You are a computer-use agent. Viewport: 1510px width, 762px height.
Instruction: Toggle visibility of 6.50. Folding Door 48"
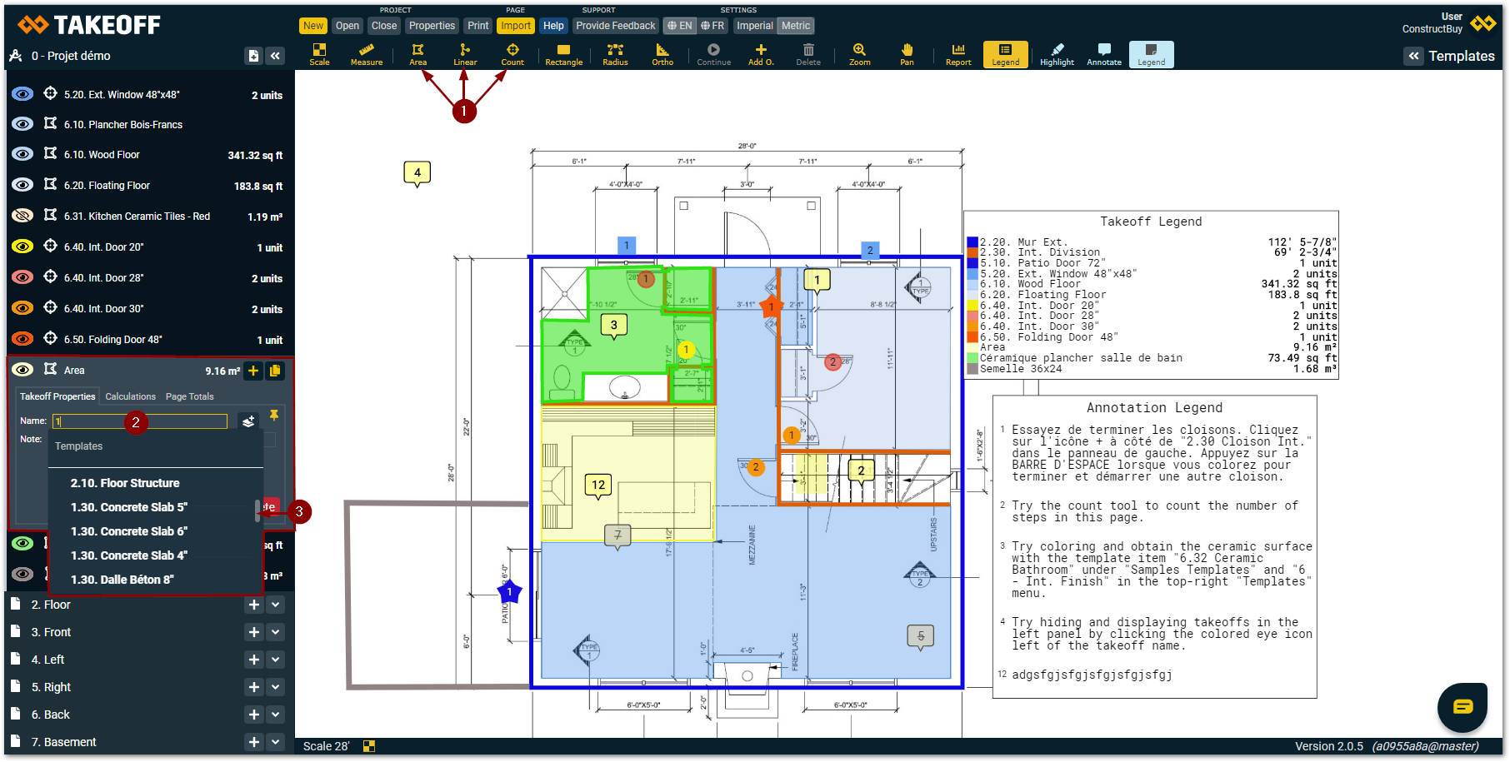(x=22, y=339)
